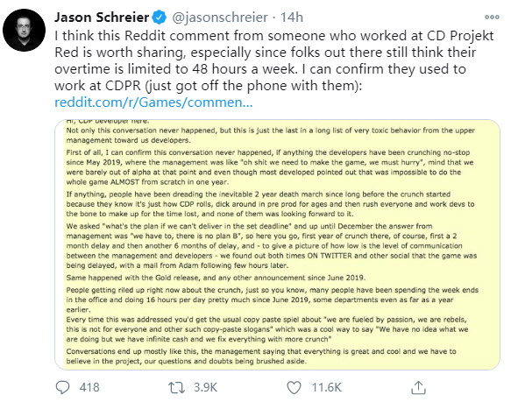Image resolution: width=511 pixels, height=402 pixels.
Task: Click the reply speech bubble icon
Action: (62, 387)
